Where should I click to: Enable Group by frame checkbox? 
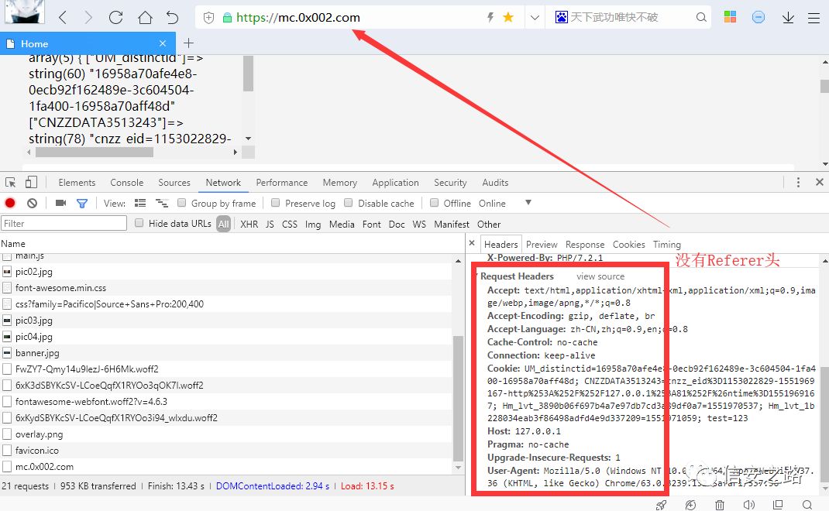click(x=182, y=202)
